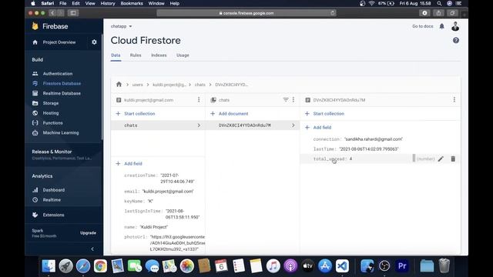This screenshot has height=277, width=493.
Task: Open the user account avatar
Action: point(455,26)
